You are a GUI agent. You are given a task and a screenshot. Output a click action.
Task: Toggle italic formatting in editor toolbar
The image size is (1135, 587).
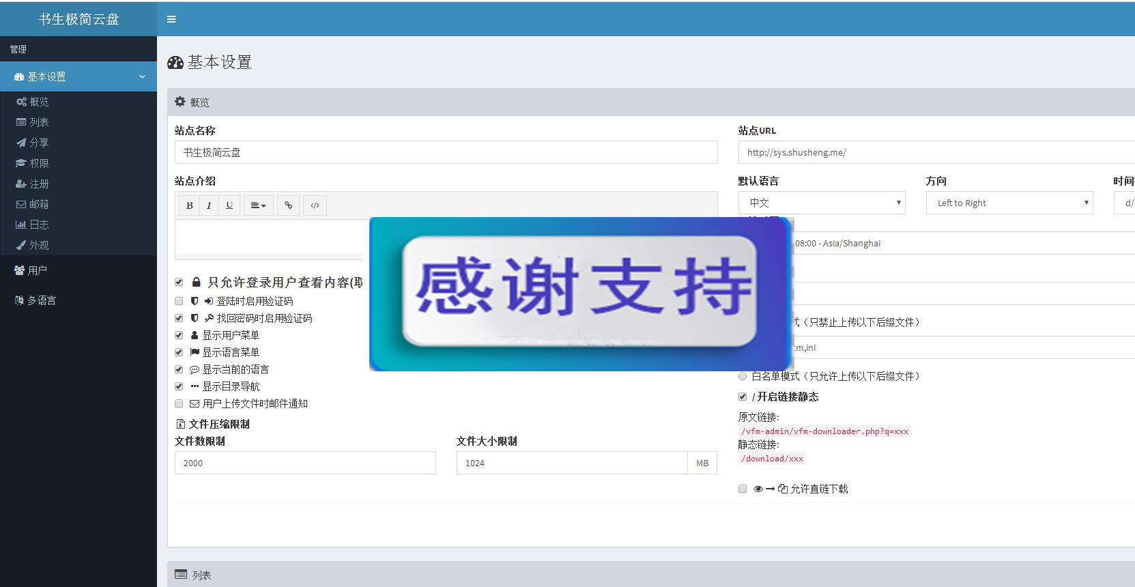pyautogui.click(x=209, y=205)
